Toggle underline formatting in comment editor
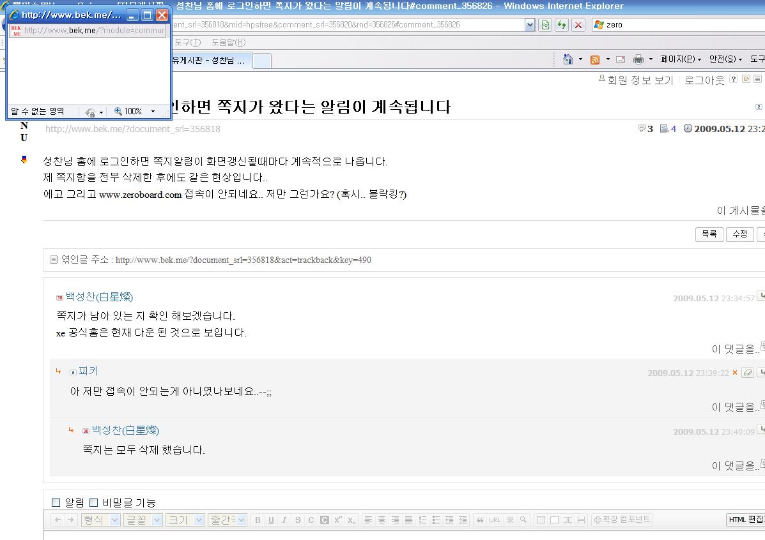Screen dimensions: 765x540 coord(271,520)
